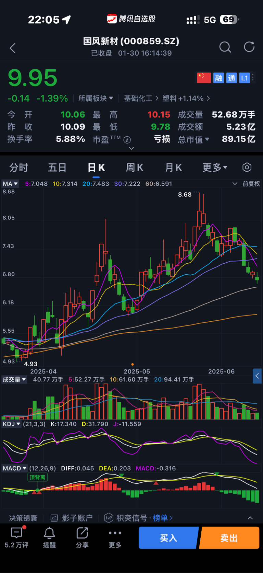
Task: Tap the 通 stock connect badge
Action: click(x=231, y=78)
